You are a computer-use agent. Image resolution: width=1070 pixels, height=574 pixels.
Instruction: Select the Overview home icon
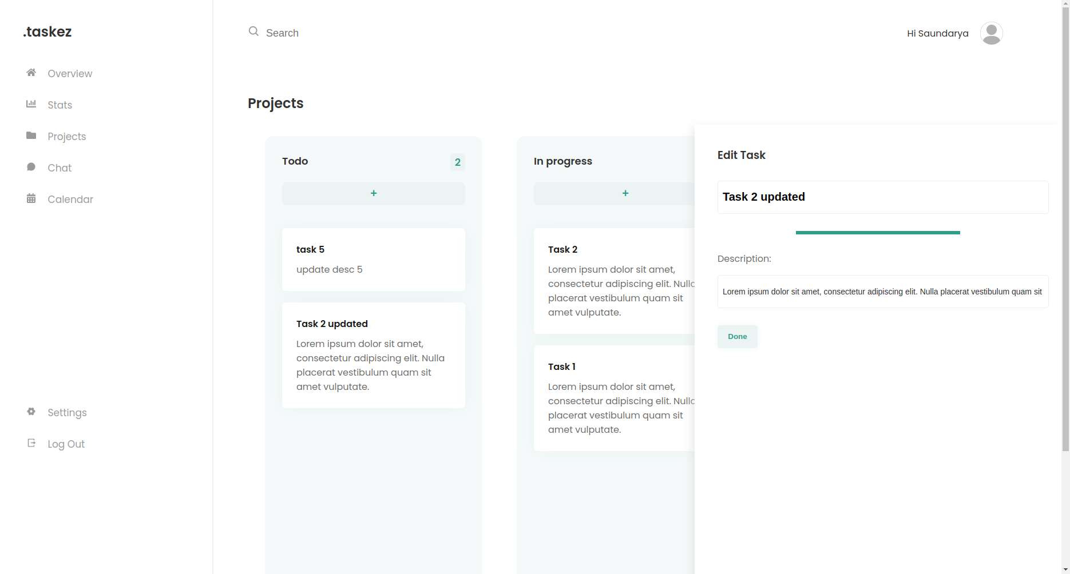point(31,72)
